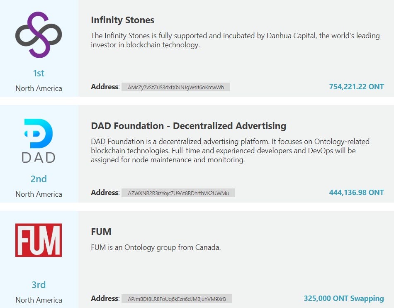
Task: Select FUM address APJmBDf8LR8FoUq6k field
Action: point(177,299)
